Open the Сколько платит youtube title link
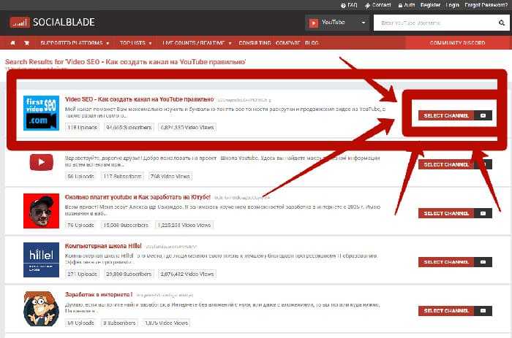The height and width of the screenshot is (338, 512). pos(138,197)
